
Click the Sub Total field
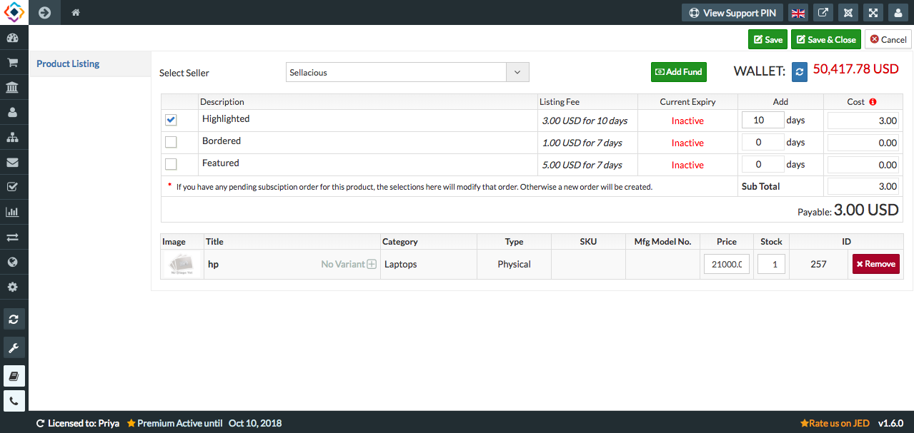(863, 186)
